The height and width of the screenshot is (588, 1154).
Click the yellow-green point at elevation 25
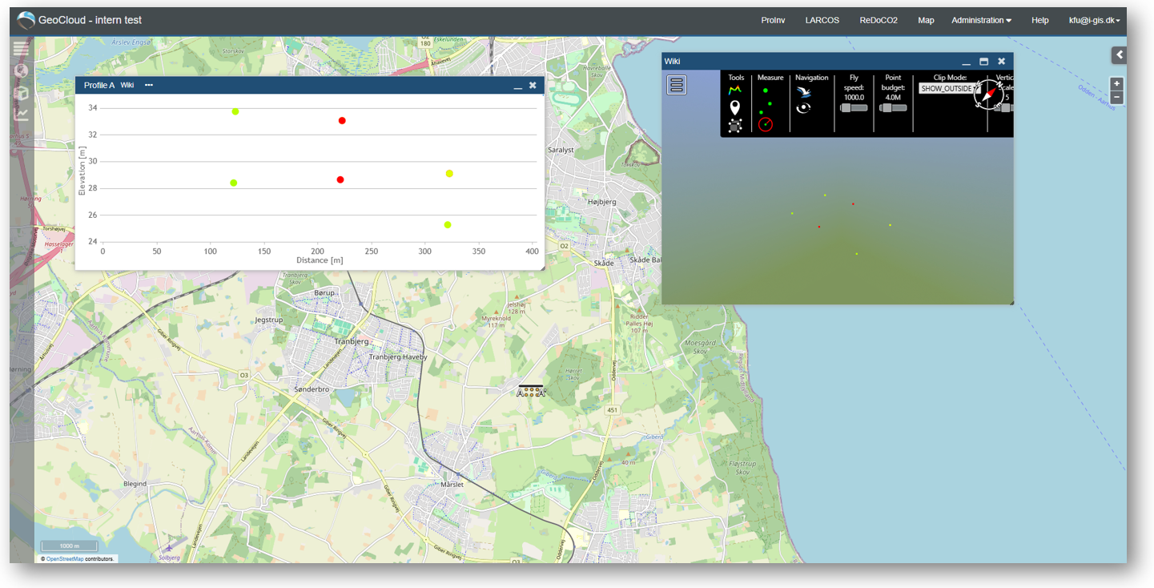coord(448,224)
